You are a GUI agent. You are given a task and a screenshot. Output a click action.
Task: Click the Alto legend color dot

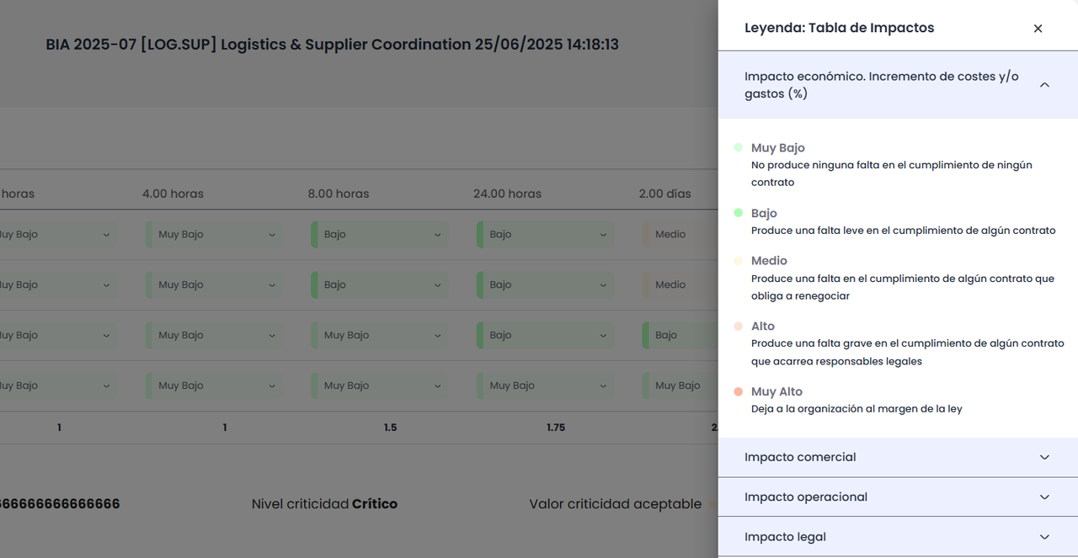click(739, 326)
